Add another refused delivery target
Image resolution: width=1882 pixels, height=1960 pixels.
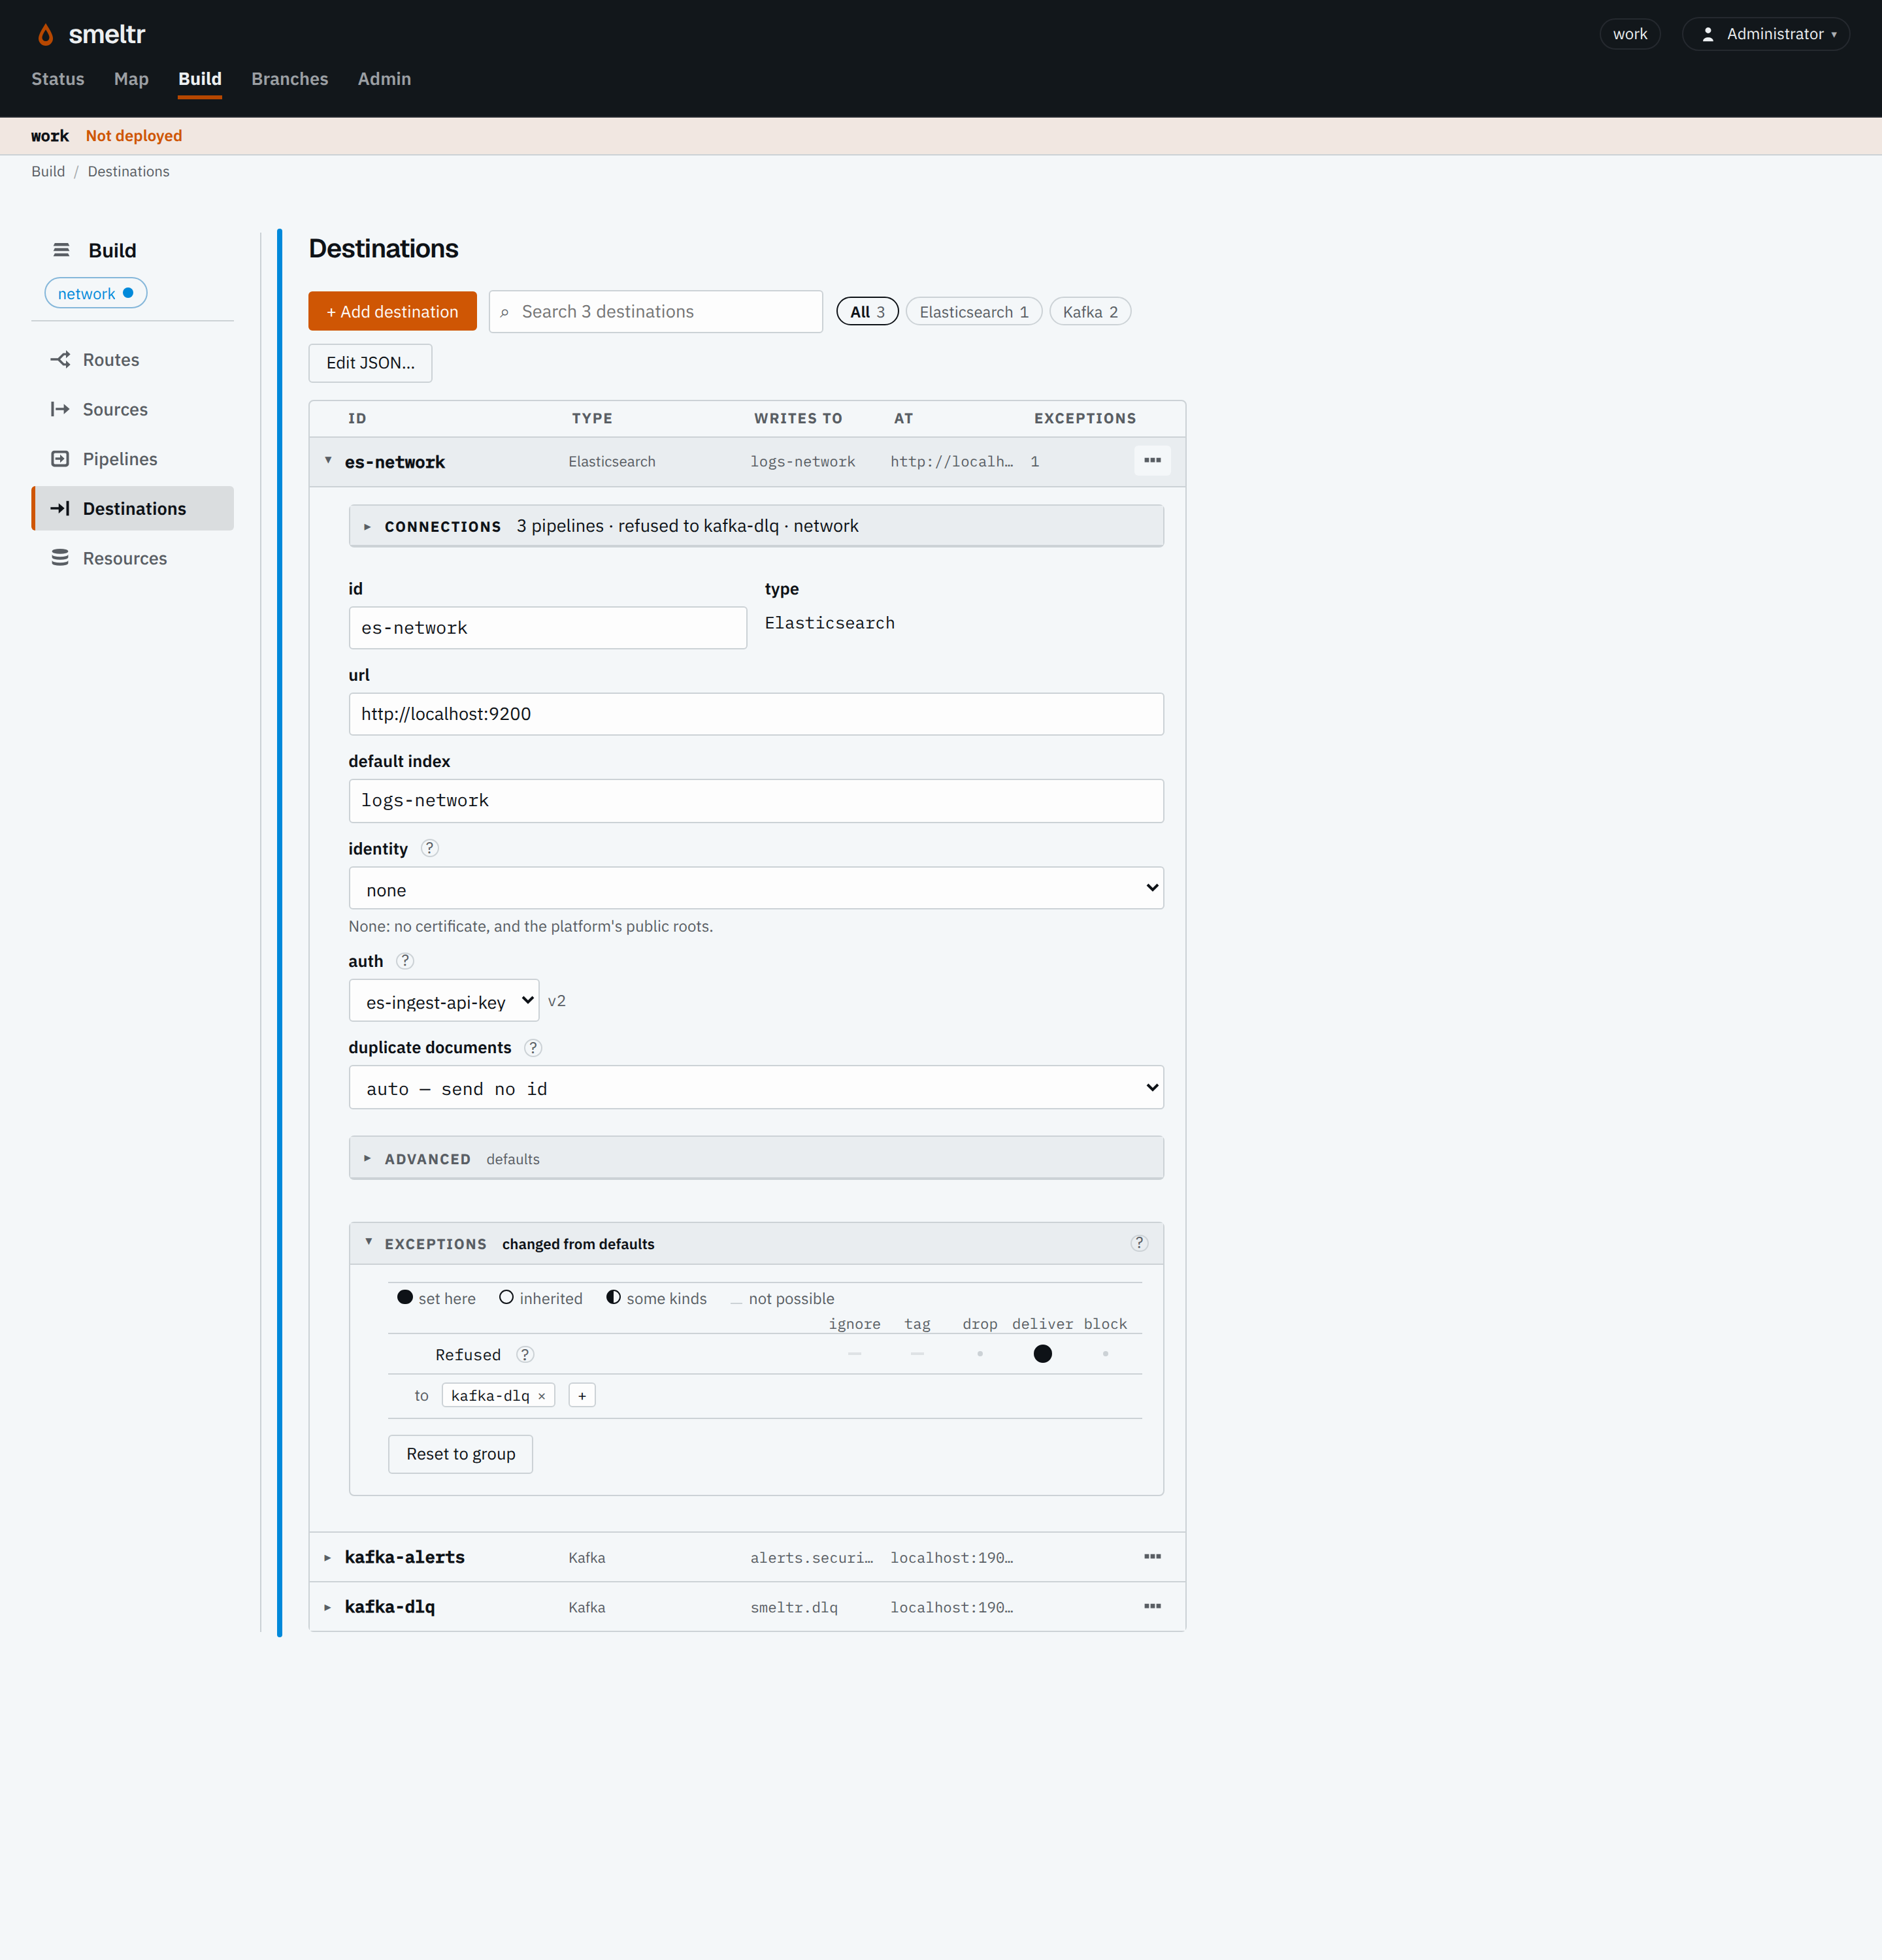point(582,1396)
